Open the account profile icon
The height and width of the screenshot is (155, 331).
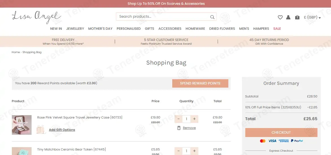[288, 17]
